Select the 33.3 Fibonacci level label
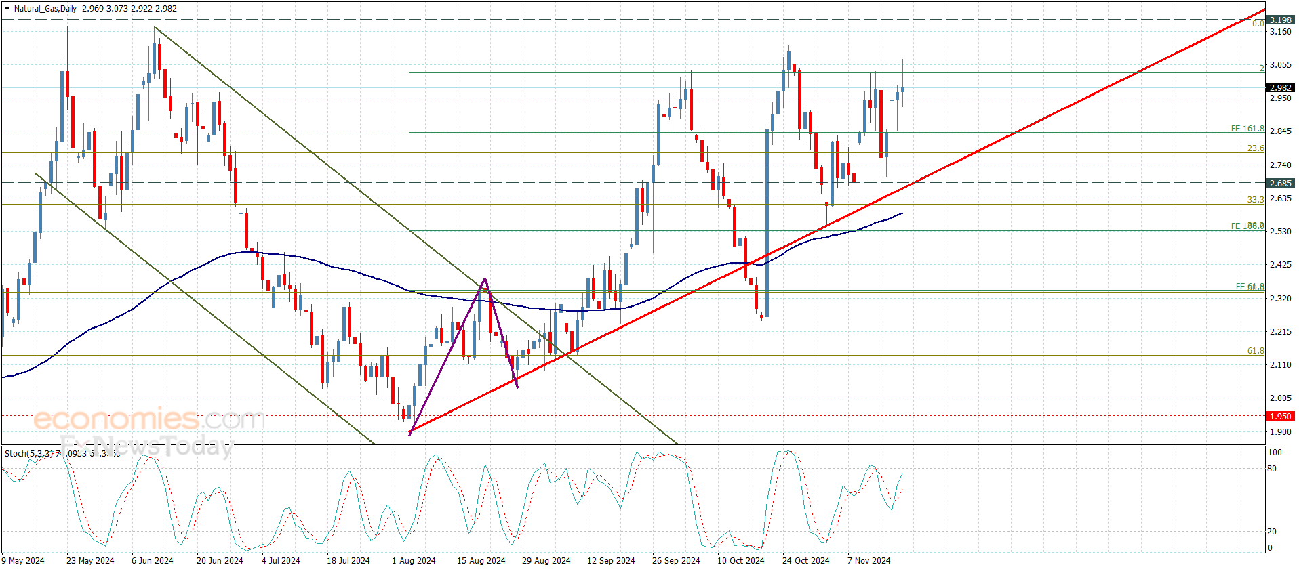The height and width of the screenshot is (569, 1299). tap(1255, 200)
